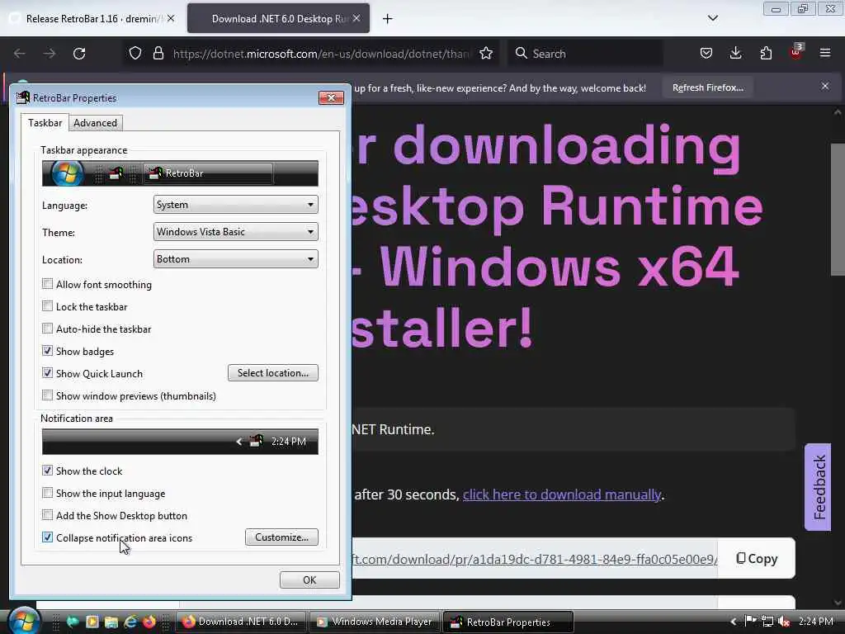Click the Start orb in taskbar appearance preview

[x=67, y=173]
